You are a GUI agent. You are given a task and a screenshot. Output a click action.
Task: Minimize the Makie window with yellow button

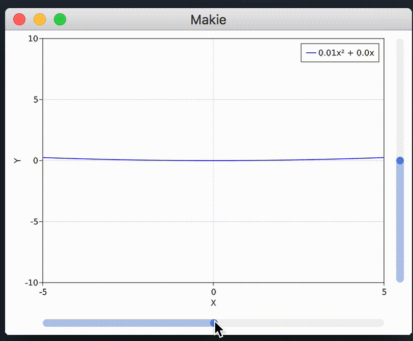pyautogui.click(x=40, y=19)
